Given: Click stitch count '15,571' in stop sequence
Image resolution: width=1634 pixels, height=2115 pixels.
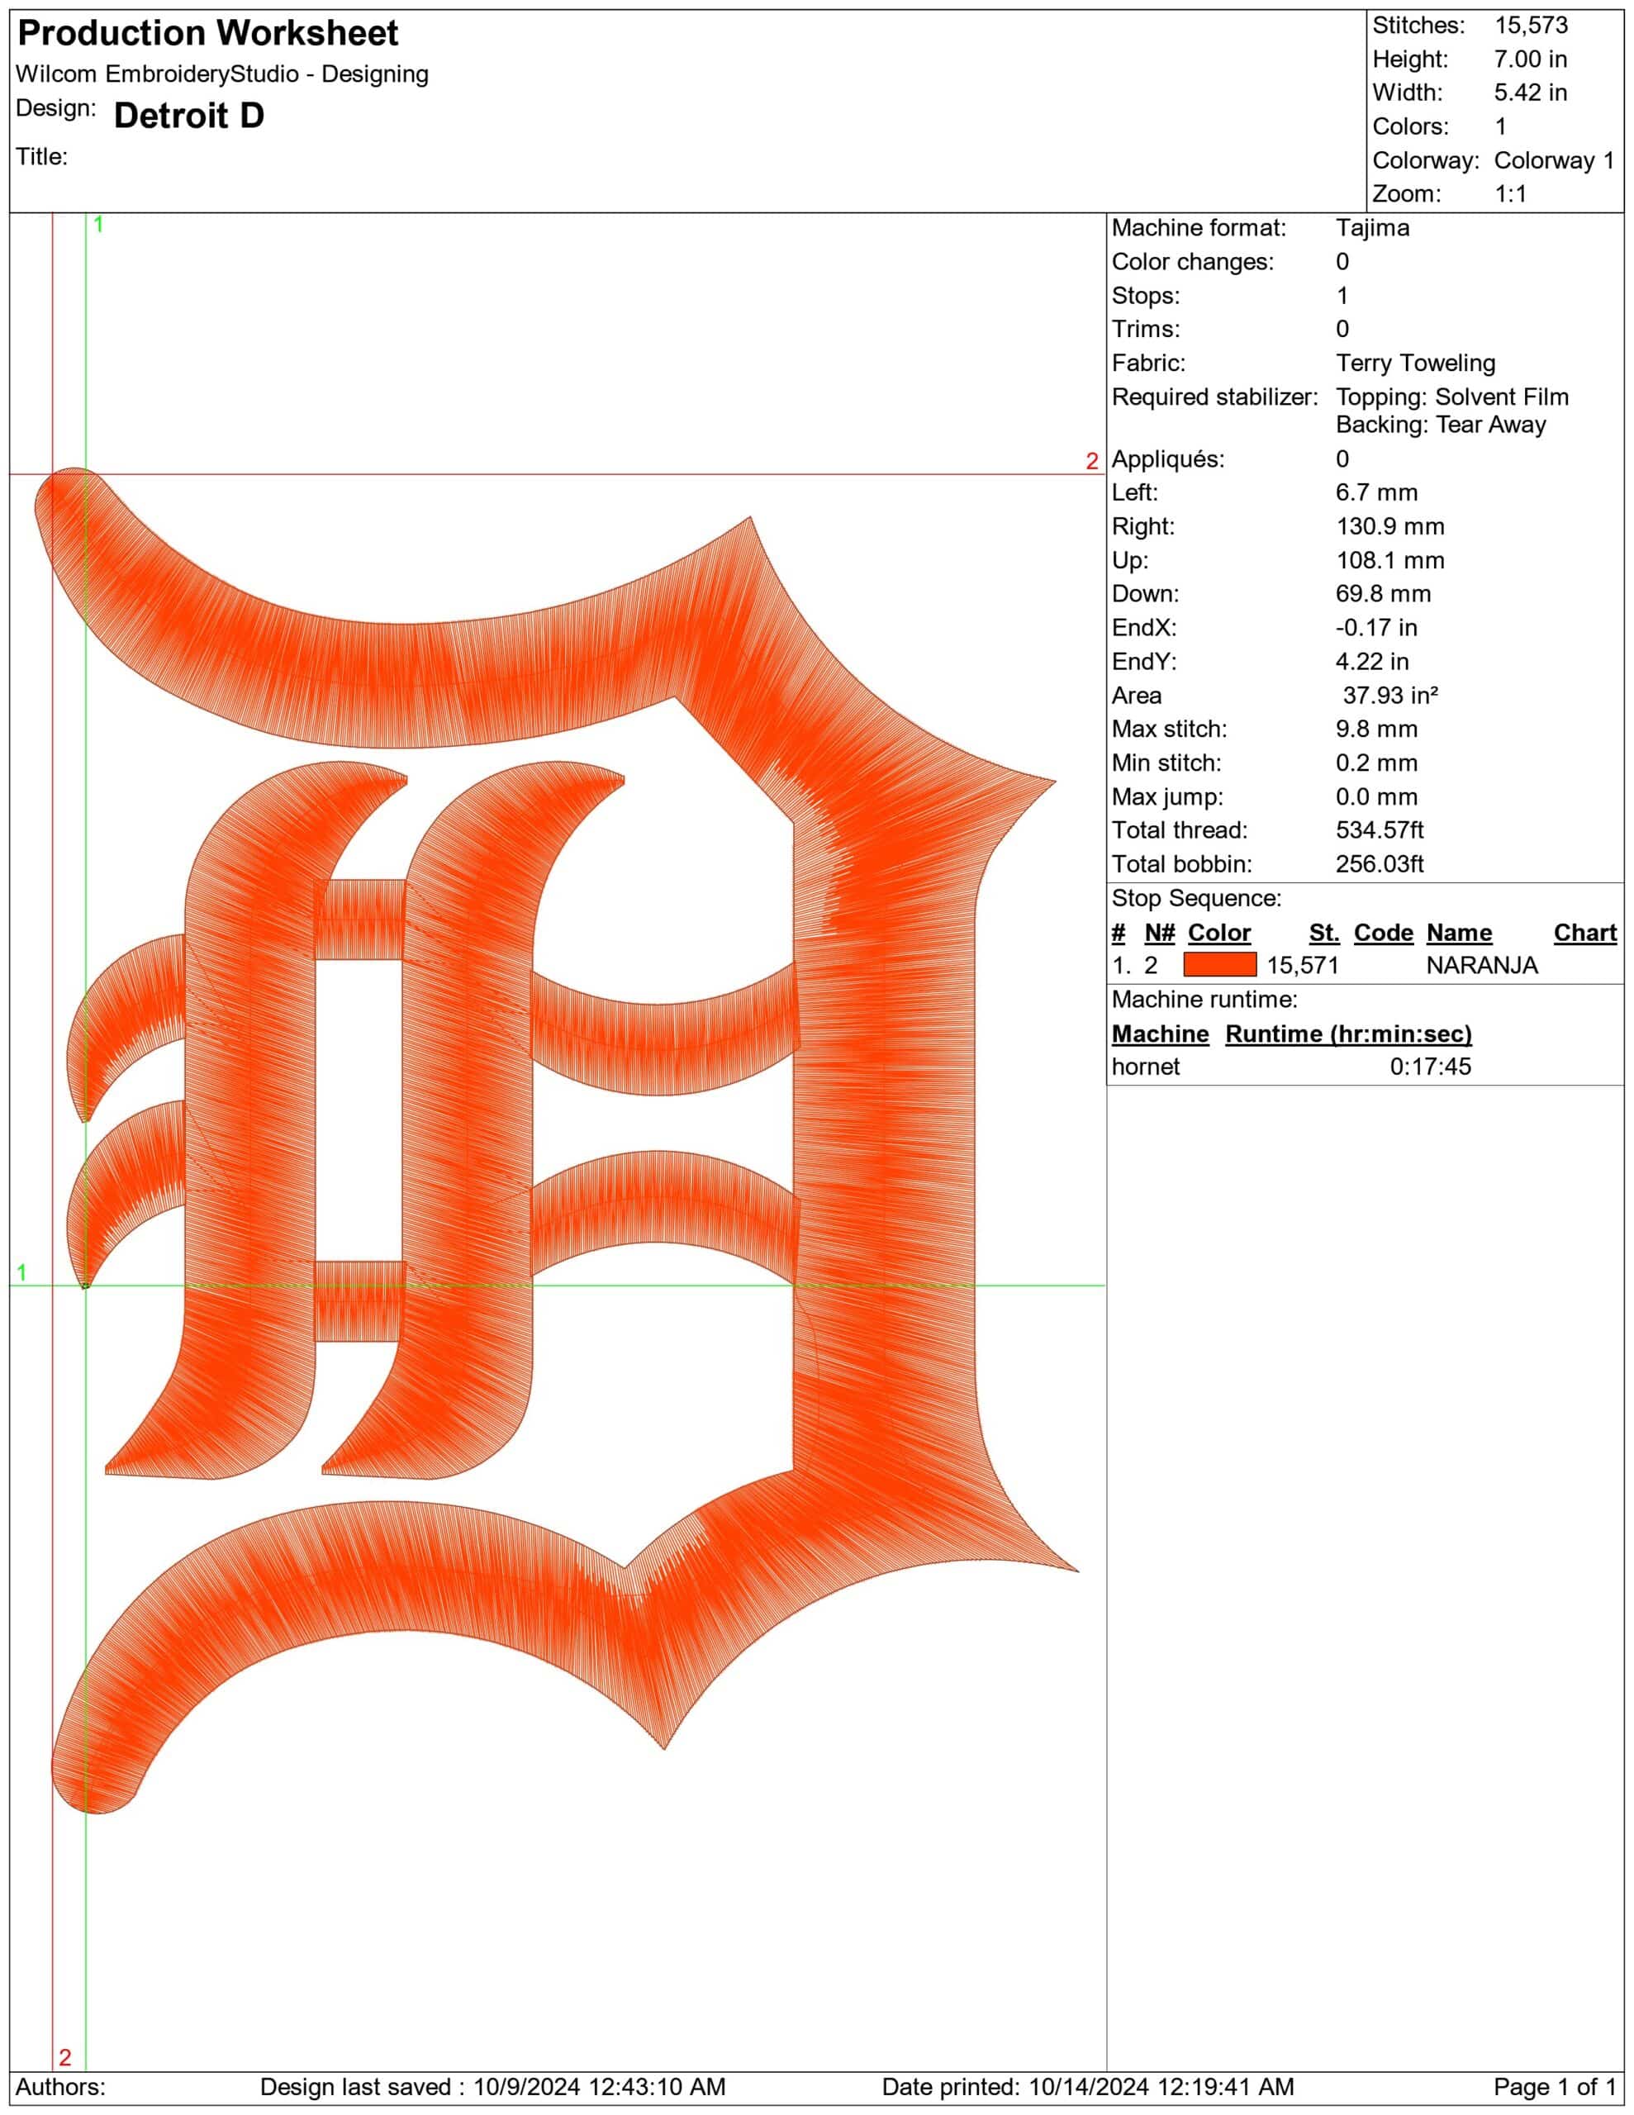Looking at the screenshot, I should pos(1303,967).
